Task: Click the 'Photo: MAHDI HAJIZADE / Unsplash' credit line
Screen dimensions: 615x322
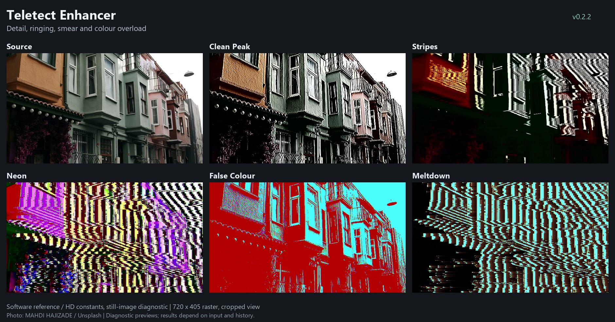Action: (x=131, y=315)
